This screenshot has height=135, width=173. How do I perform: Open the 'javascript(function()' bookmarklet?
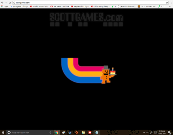click(127, 6)
